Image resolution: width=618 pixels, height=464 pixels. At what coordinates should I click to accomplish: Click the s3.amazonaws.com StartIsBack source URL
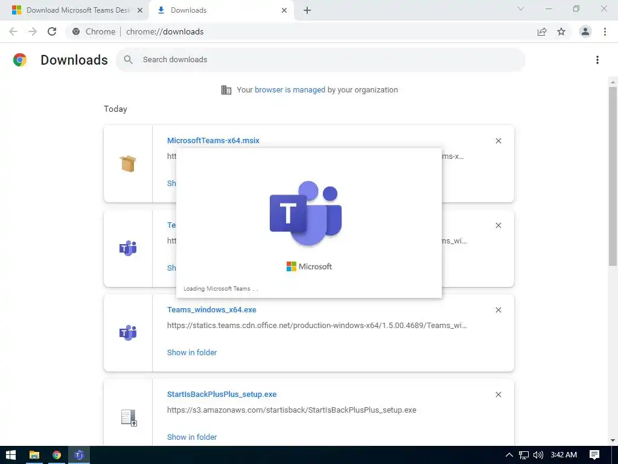291,410
